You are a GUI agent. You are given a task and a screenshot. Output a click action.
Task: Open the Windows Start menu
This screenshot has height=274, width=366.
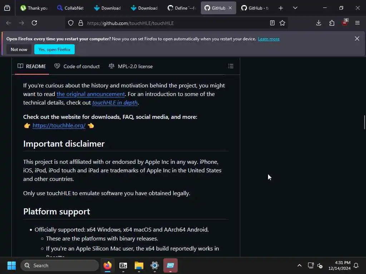point(11,265)
